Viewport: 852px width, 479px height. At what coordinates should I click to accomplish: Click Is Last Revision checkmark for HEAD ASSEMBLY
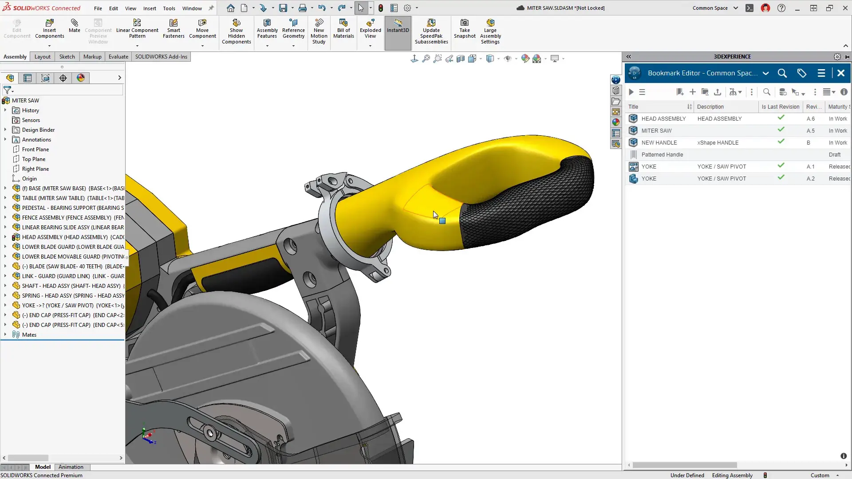pos(781,118)
